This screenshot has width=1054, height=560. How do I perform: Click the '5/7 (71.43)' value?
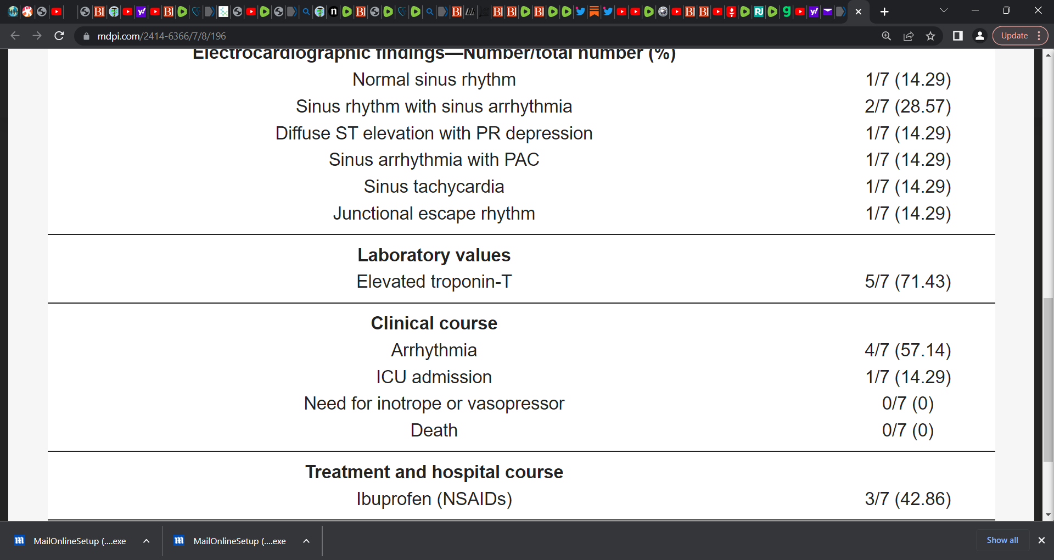click(908, 282)
